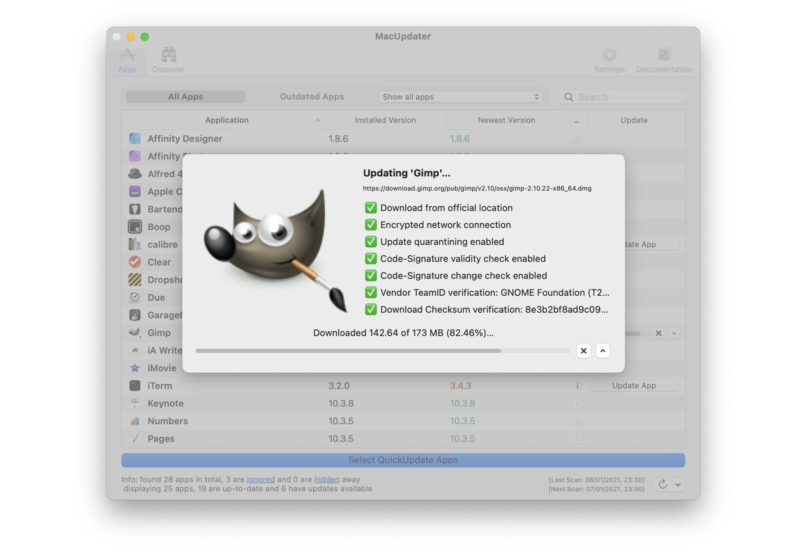The image size is (807, 552).
Task: Click Download Checksum verification line
Action: [487, 310]
